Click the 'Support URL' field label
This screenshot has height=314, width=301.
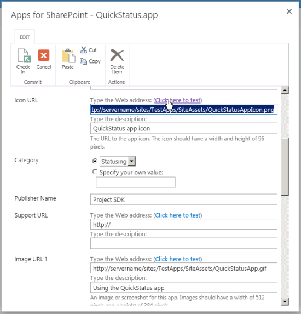tap(31, 215)
